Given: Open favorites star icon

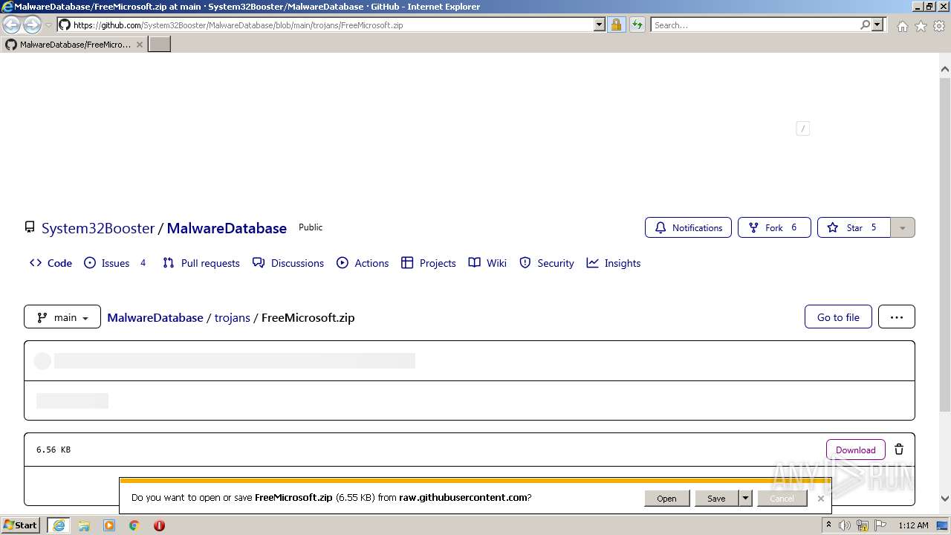Looking at the screenshot, I should 921,26.
